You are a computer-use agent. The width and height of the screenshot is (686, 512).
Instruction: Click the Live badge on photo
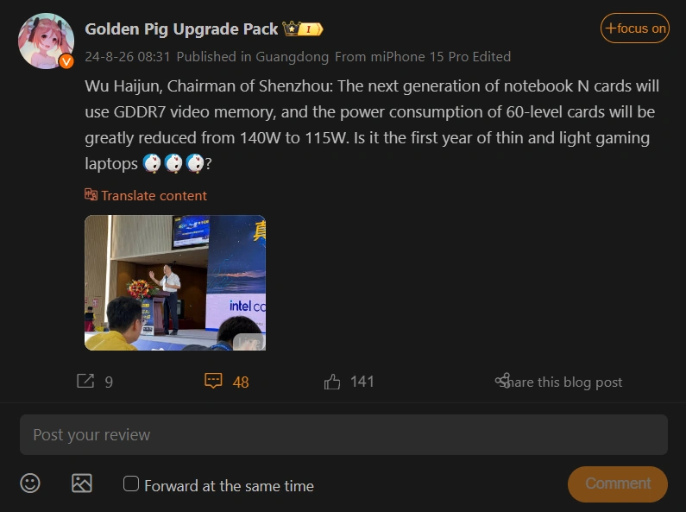tap(248, 341)
